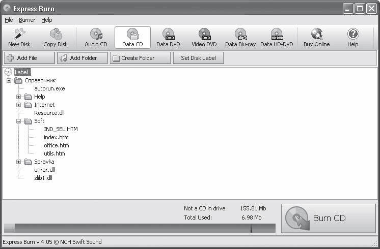Click the Set Disk Label button
Image resolution: width=380 pixels, height=249 pixels.
click(x=199, y=58)
